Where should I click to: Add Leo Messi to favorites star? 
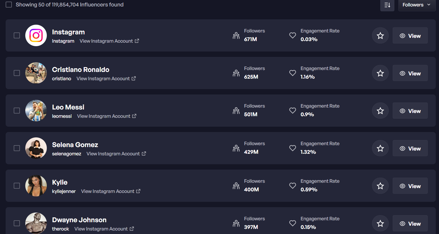[x=380, y=111]
